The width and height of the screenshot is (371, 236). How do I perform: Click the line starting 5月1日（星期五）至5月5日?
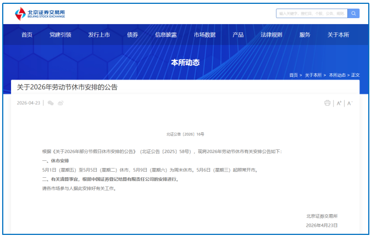(150, 170)
